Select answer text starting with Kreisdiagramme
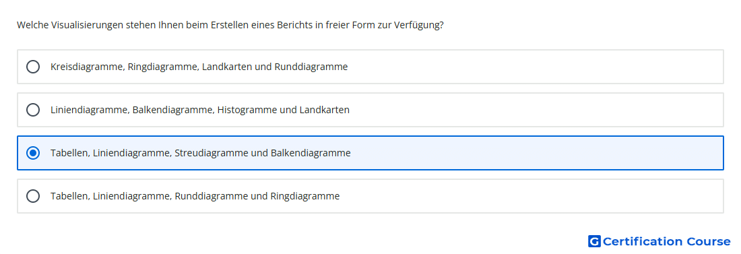Viewport: 741px width, 254px height. click(x=199, y=67)
